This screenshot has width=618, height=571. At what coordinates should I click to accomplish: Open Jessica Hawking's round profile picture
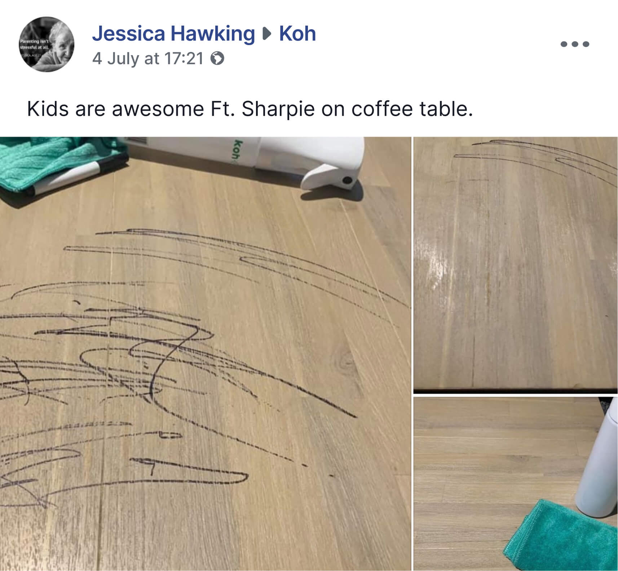[x=47, y=44]
